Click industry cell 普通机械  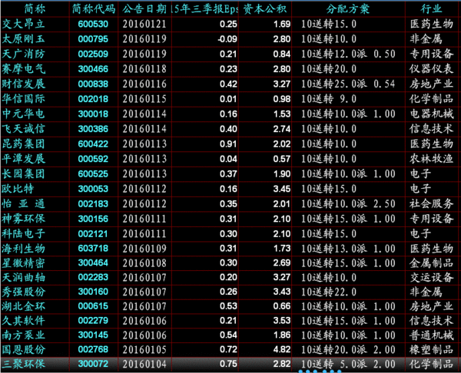[431, 335]
